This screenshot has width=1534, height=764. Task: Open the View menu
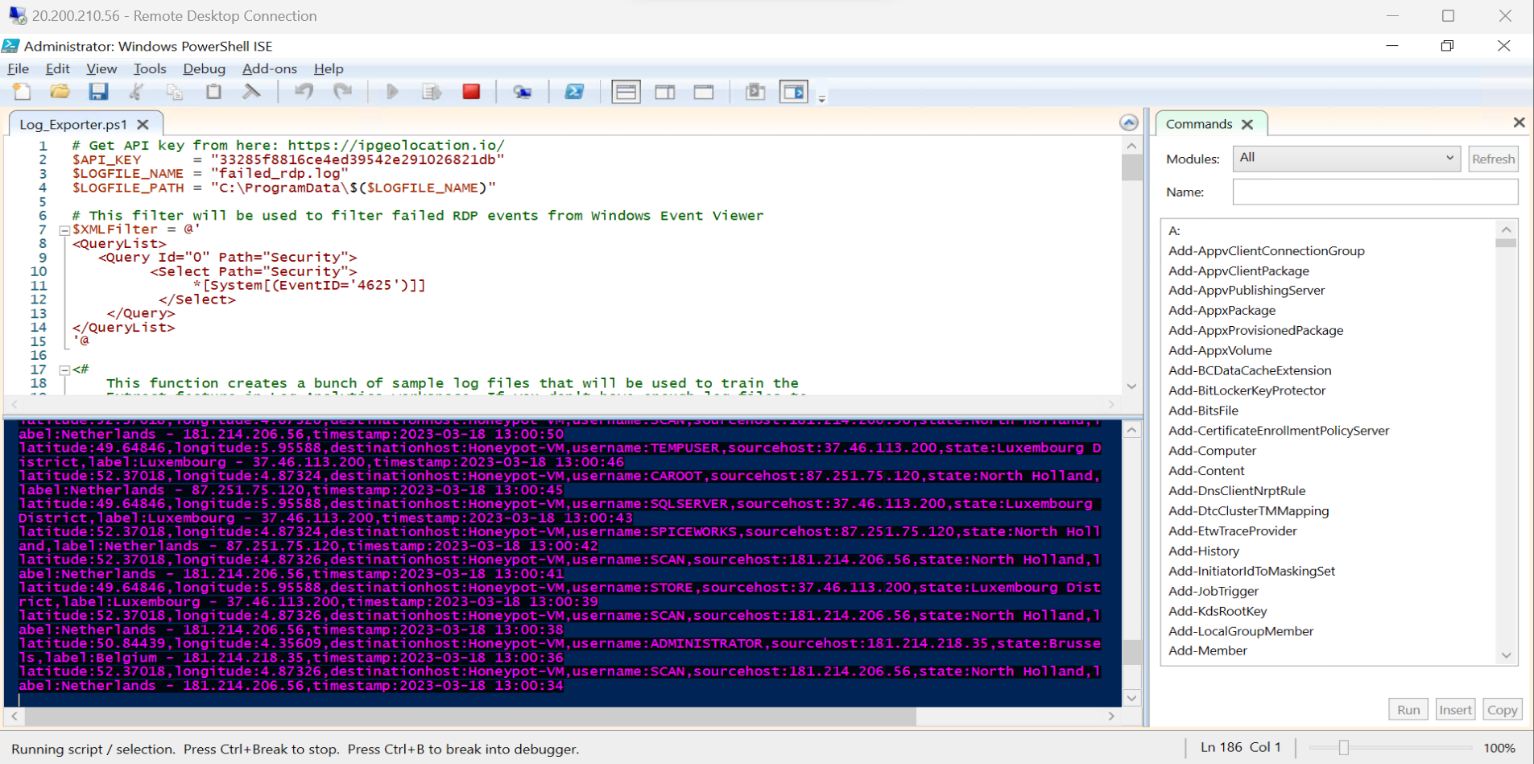[x=101, y=68]
